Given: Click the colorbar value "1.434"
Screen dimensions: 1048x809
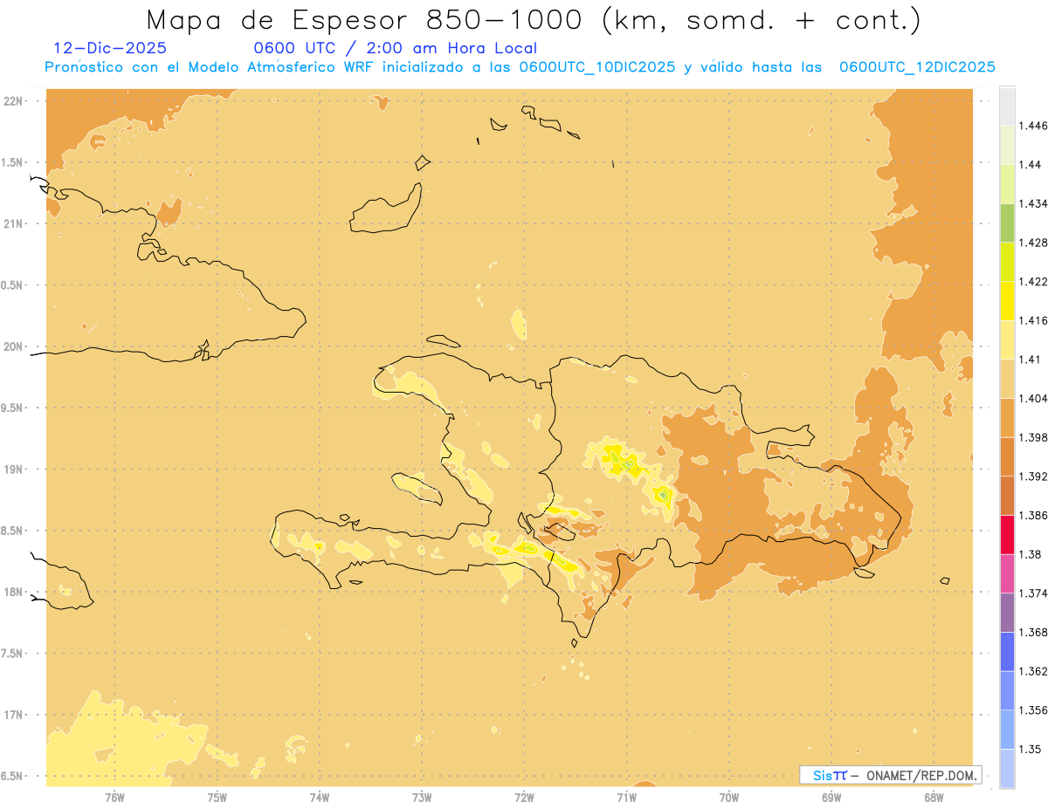Looking at the screenshot, I should 1033,204.
